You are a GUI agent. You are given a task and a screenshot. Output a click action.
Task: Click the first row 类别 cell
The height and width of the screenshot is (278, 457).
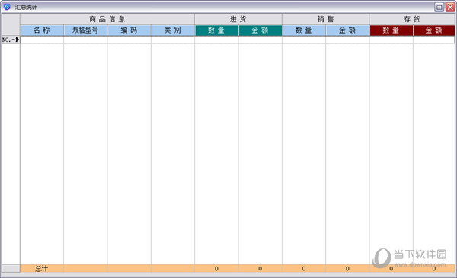pyautogui.click(x=173, y=40)
